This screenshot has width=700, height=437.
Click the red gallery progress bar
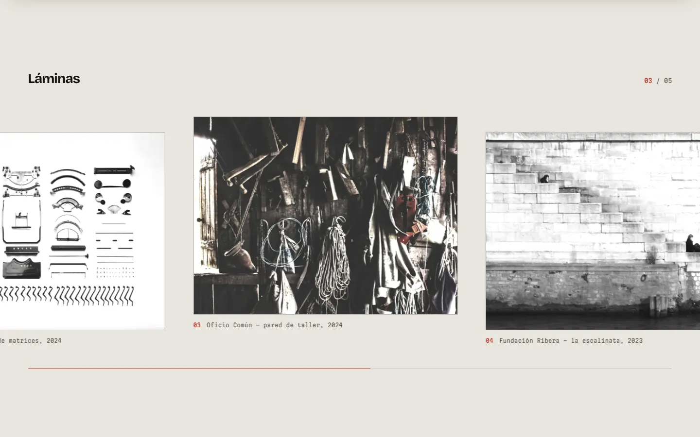[199, 369]
